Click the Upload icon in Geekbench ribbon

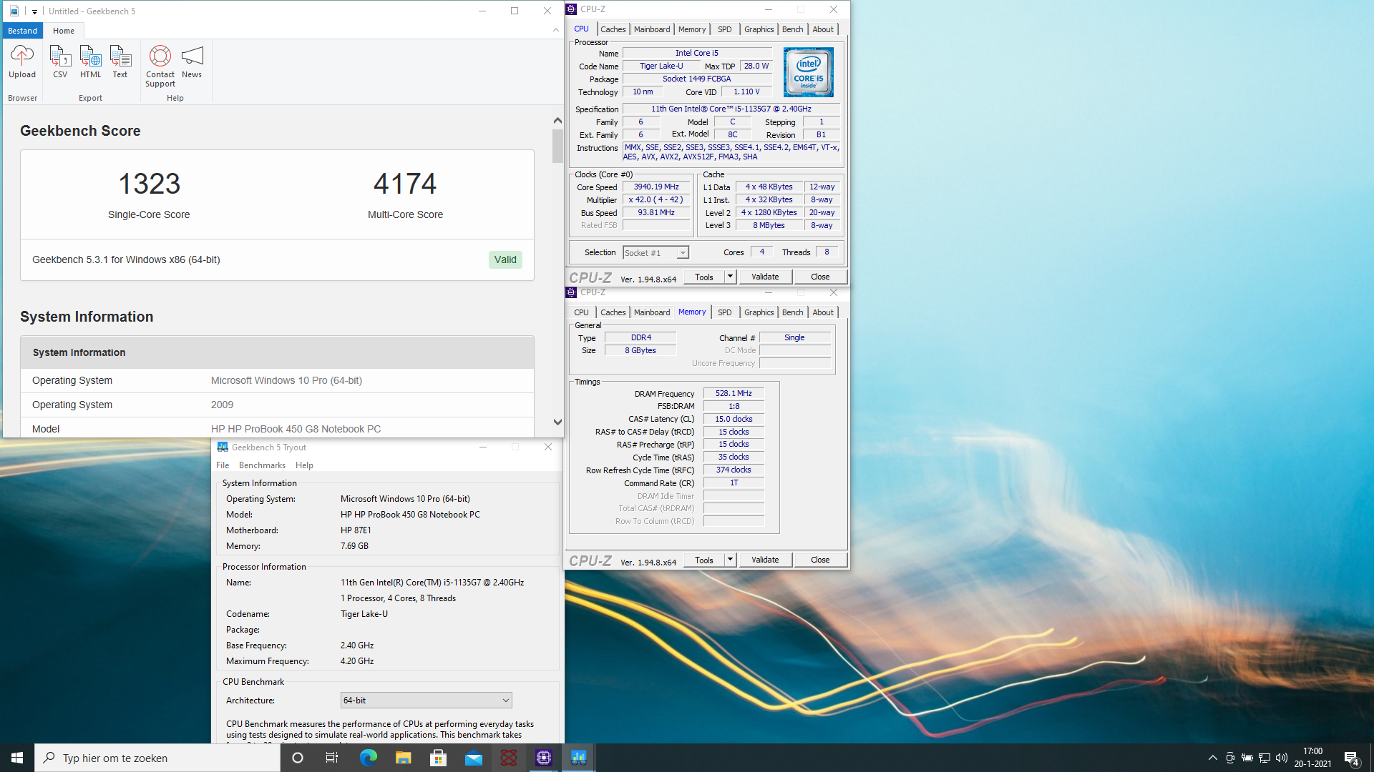click(22, 61)
